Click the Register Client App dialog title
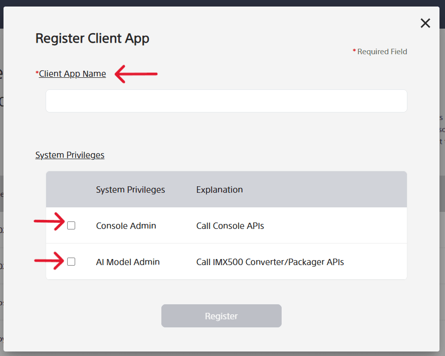 click(x=92, y=38)
